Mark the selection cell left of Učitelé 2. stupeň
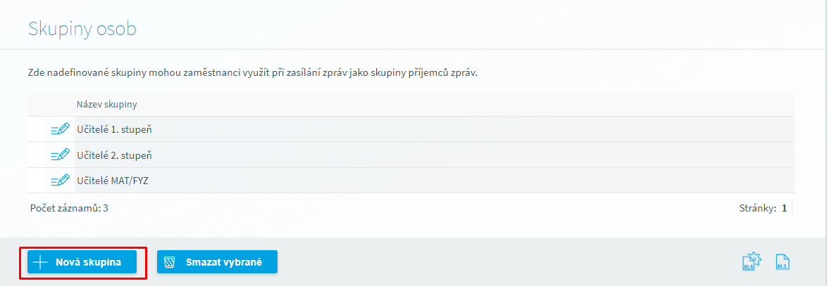This screenshot has width=827, height=286. tap(37, 155)
